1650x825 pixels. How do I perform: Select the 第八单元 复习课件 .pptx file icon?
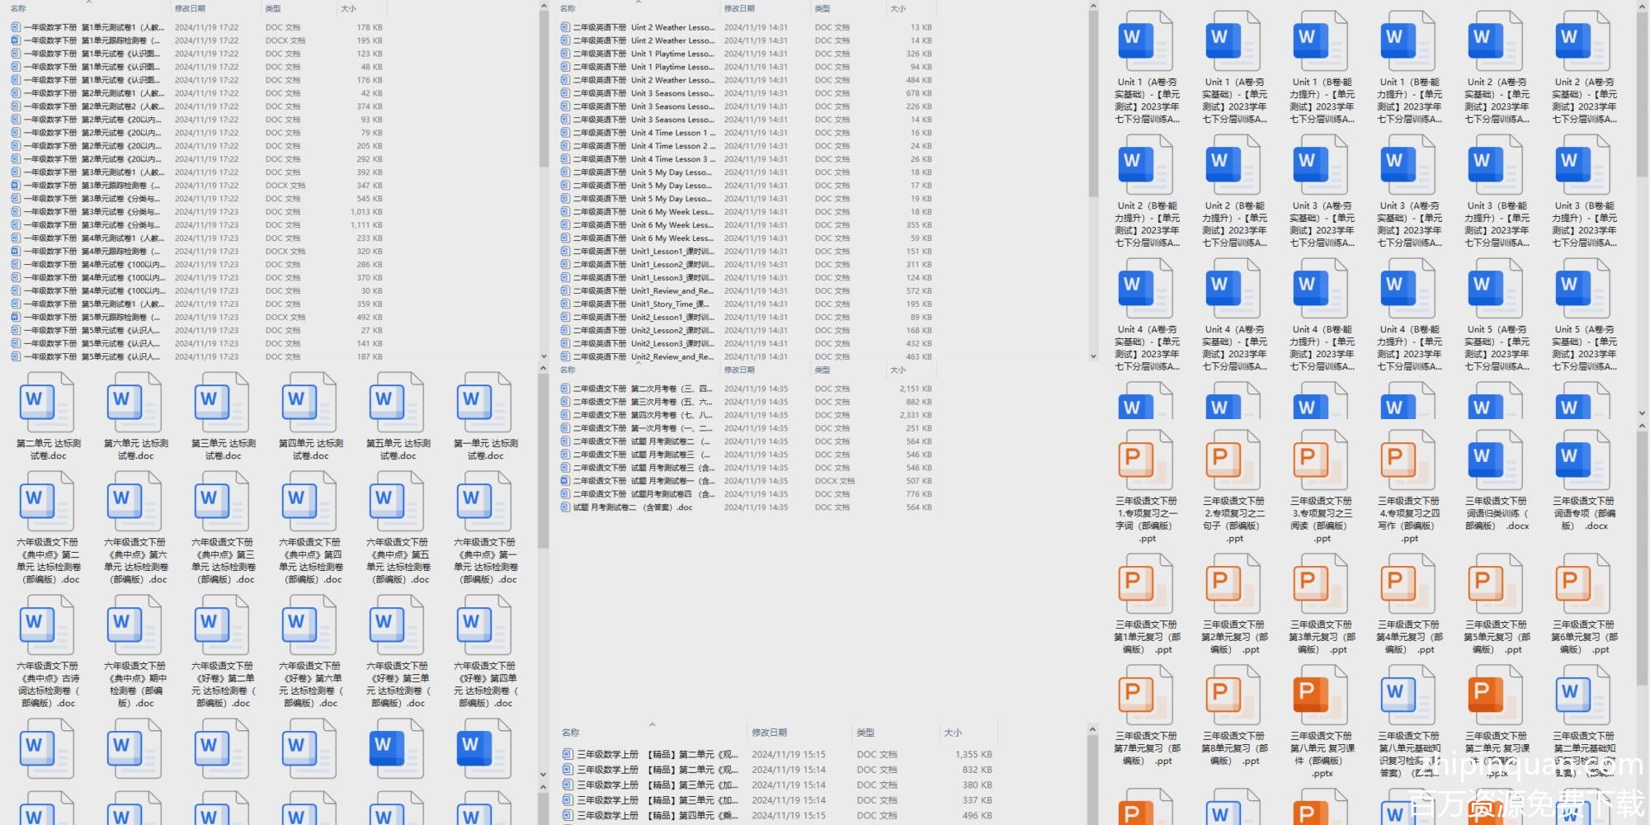tap(1321, 695)
